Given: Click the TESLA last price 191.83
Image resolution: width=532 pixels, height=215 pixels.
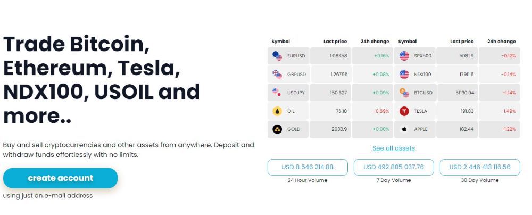Looking at the screenshot, I should 466,111.
